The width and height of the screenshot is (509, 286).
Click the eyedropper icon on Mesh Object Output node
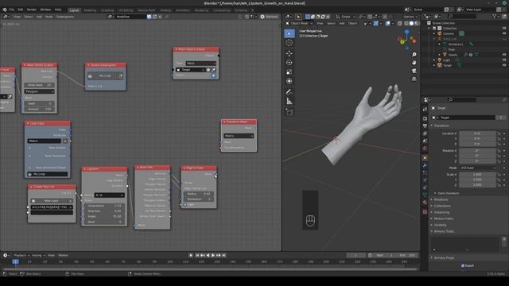214,70
